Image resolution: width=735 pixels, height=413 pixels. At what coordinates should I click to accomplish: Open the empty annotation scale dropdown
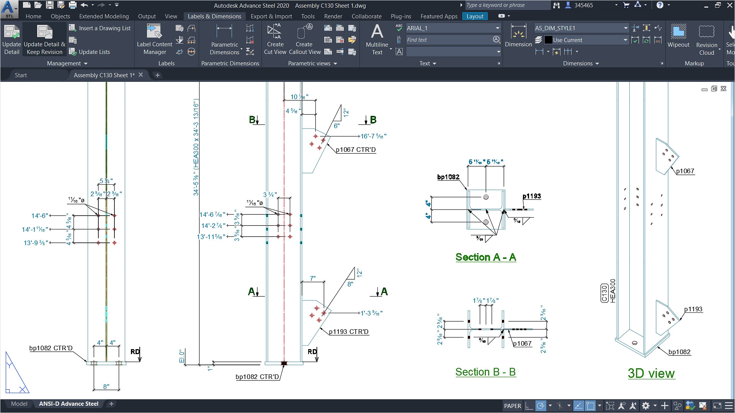453,52
